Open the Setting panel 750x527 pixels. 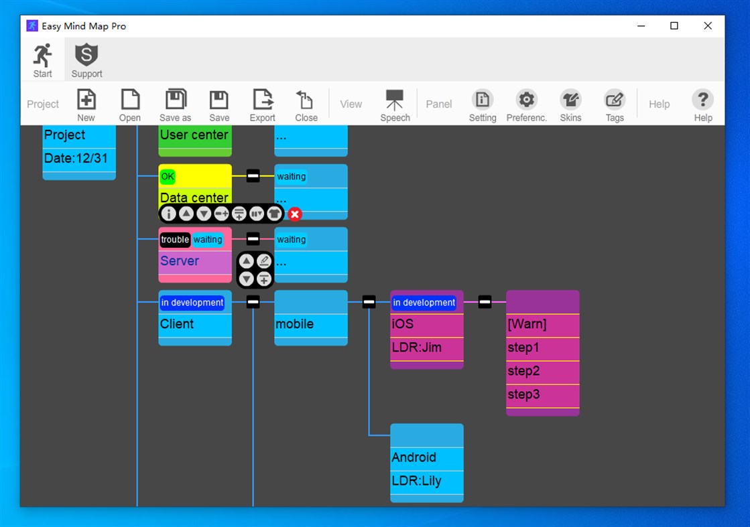coord(483,104)
